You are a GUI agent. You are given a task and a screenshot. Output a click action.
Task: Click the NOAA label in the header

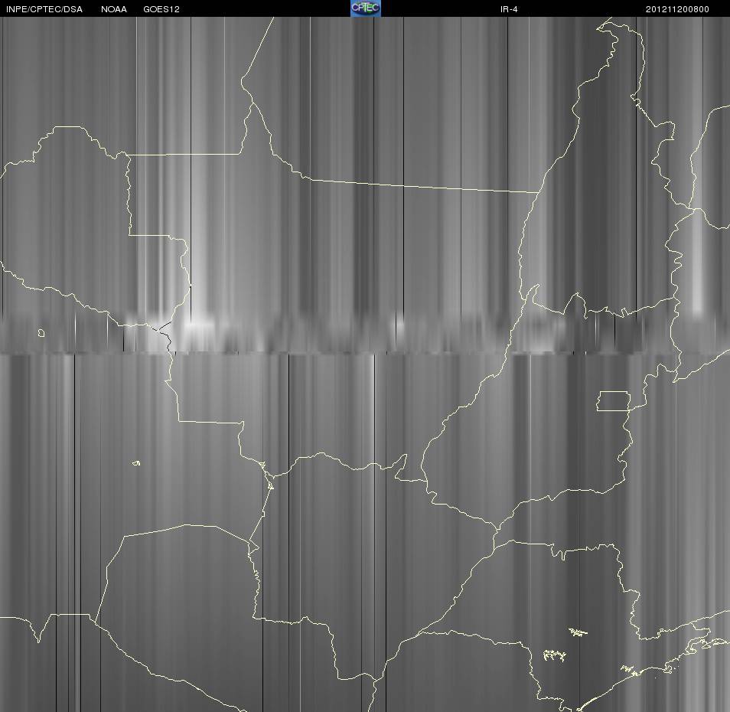(x=113, y=9)
